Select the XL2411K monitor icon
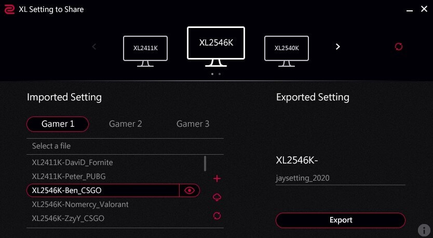Image resolution: width=433 pixels, height=238 pixels. point(145,50)
